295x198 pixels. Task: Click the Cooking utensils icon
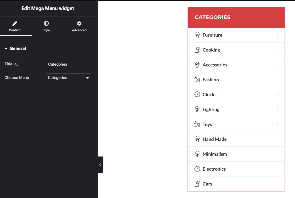tap(197, 50)
